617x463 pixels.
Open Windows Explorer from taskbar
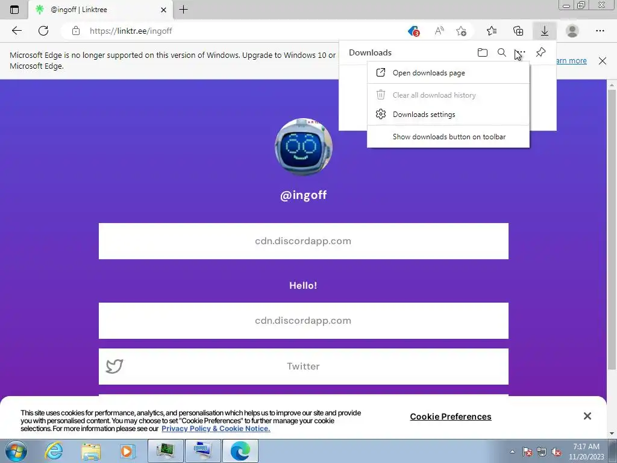point(91,451)
